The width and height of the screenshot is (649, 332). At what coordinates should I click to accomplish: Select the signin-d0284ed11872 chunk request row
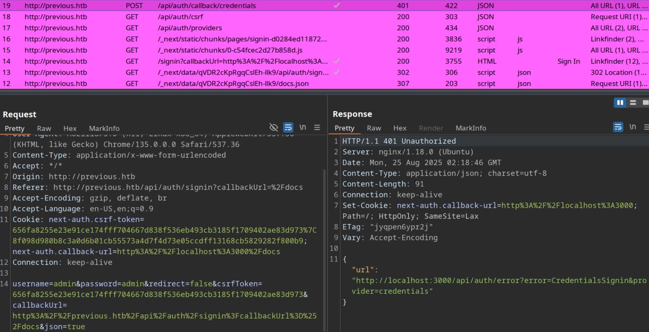[x=324, y=39]
